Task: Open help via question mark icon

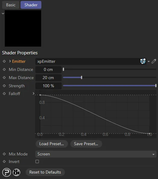Action: 7,172
